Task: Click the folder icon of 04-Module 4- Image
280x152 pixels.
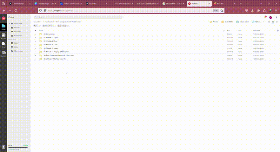Action: pyautogui.click(x=41, y=48)
